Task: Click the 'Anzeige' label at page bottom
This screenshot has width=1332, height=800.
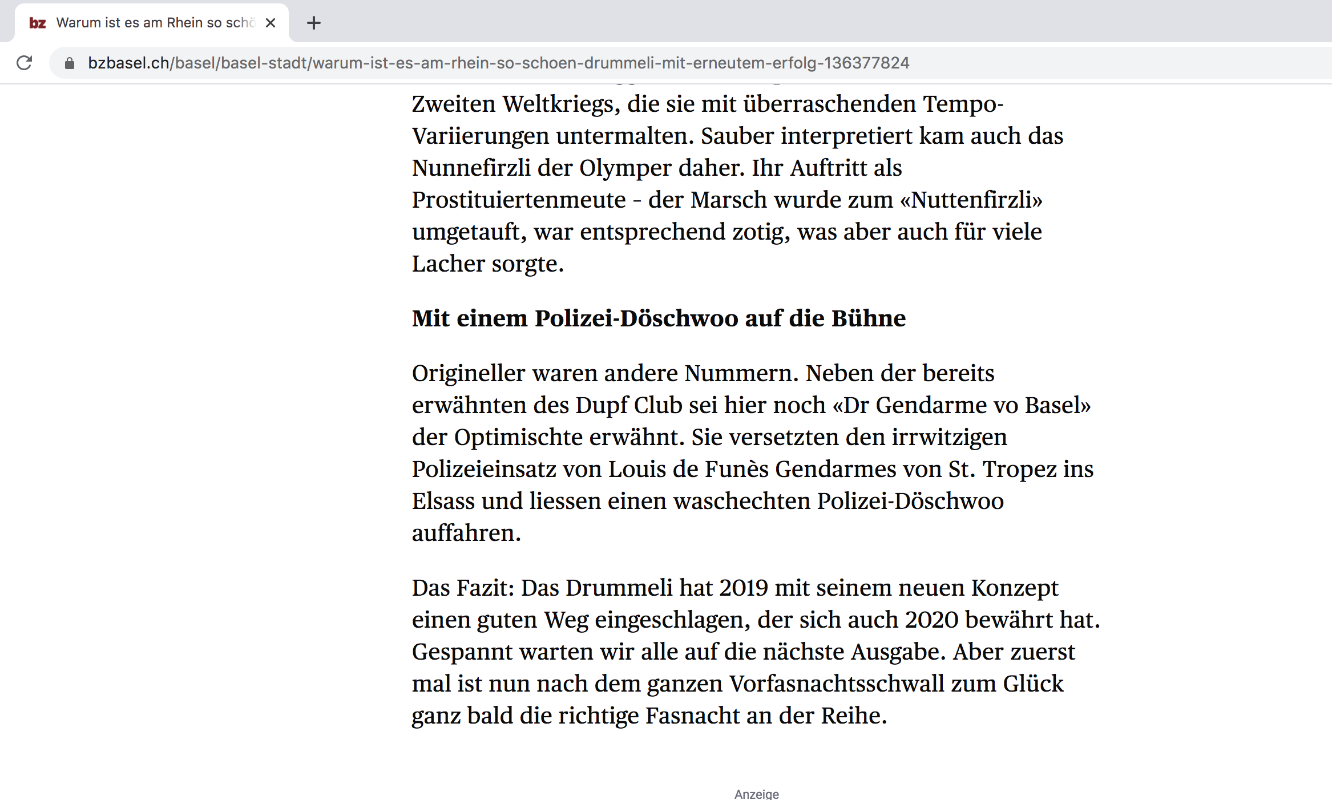Action: [756, 794]
